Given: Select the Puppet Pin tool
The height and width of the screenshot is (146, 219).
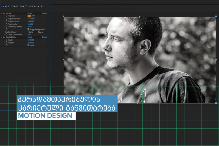Looking at the screenshot, I should [x=41, y=6].
